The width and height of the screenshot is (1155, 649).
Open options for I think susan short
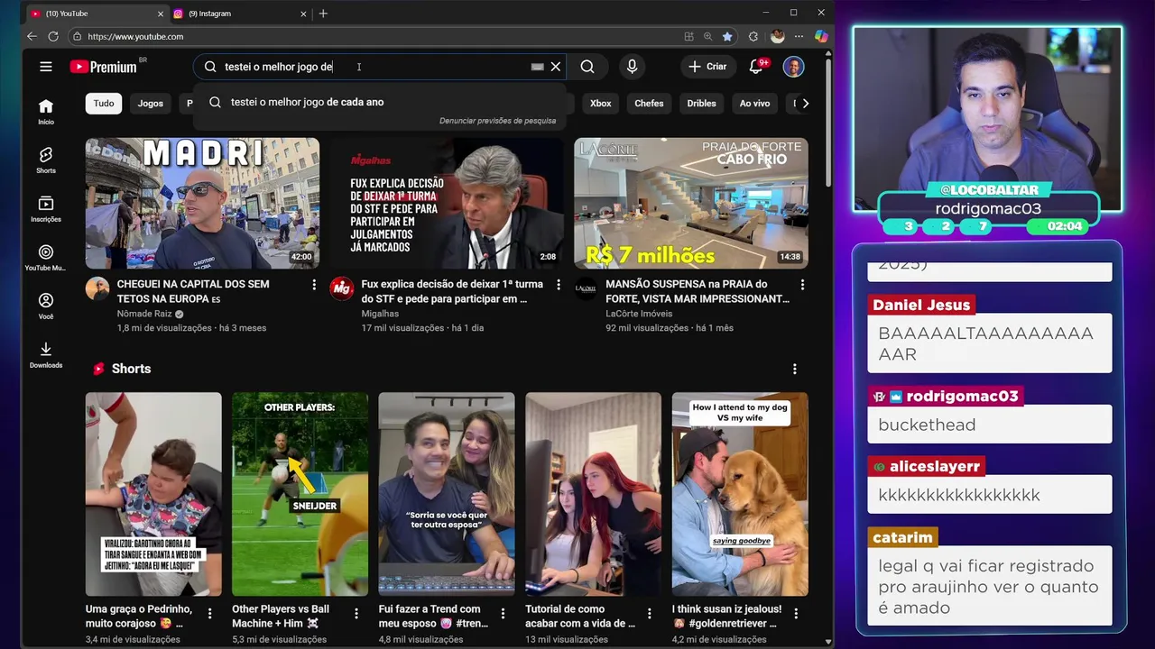click(x=796, y=614)
